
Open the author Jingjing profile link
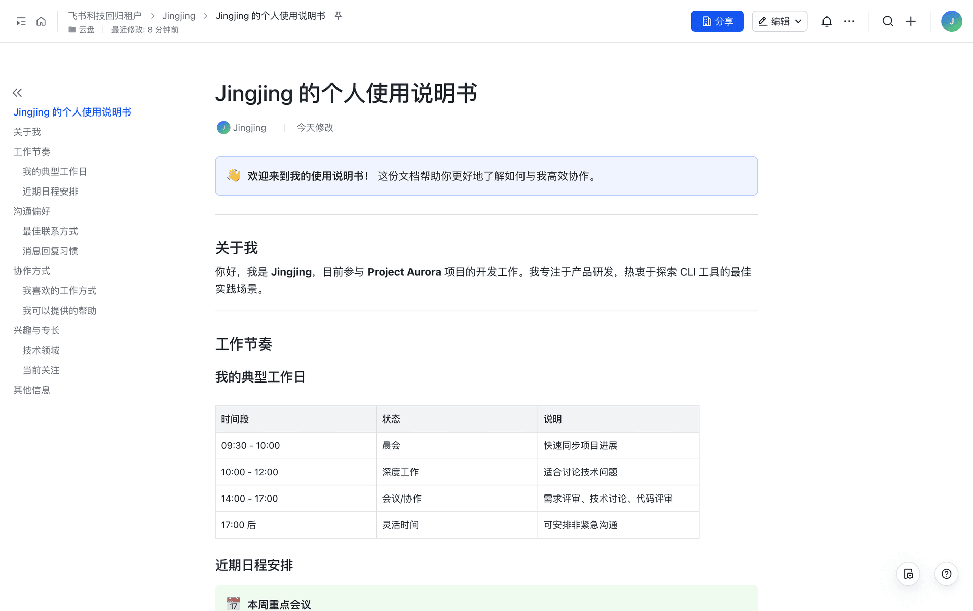249,127
